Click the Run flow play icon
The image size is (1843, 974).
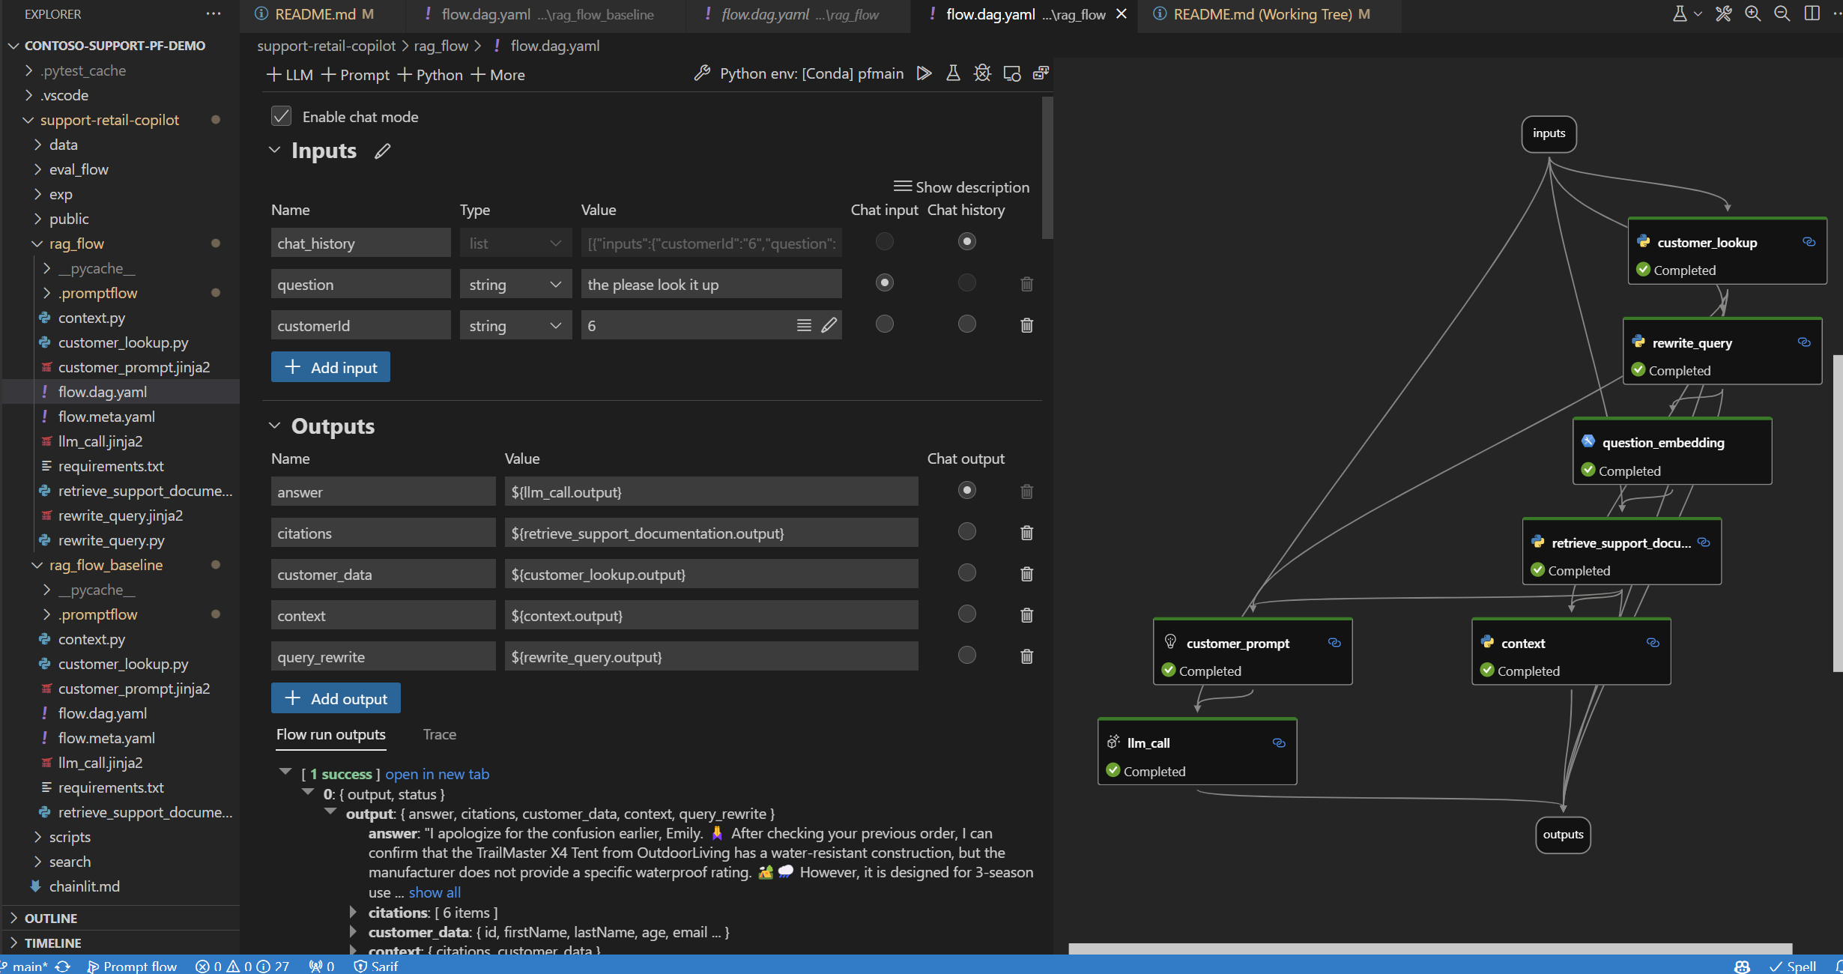[x=924, y=73]
